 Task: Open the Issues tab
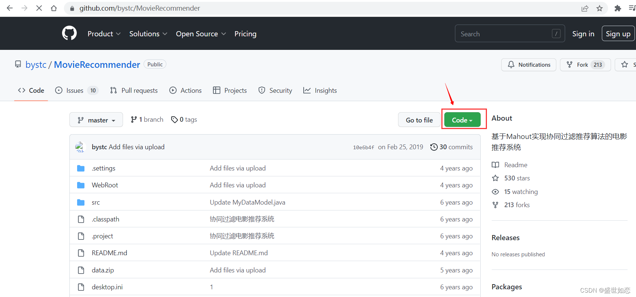click(x=76, y=91)
